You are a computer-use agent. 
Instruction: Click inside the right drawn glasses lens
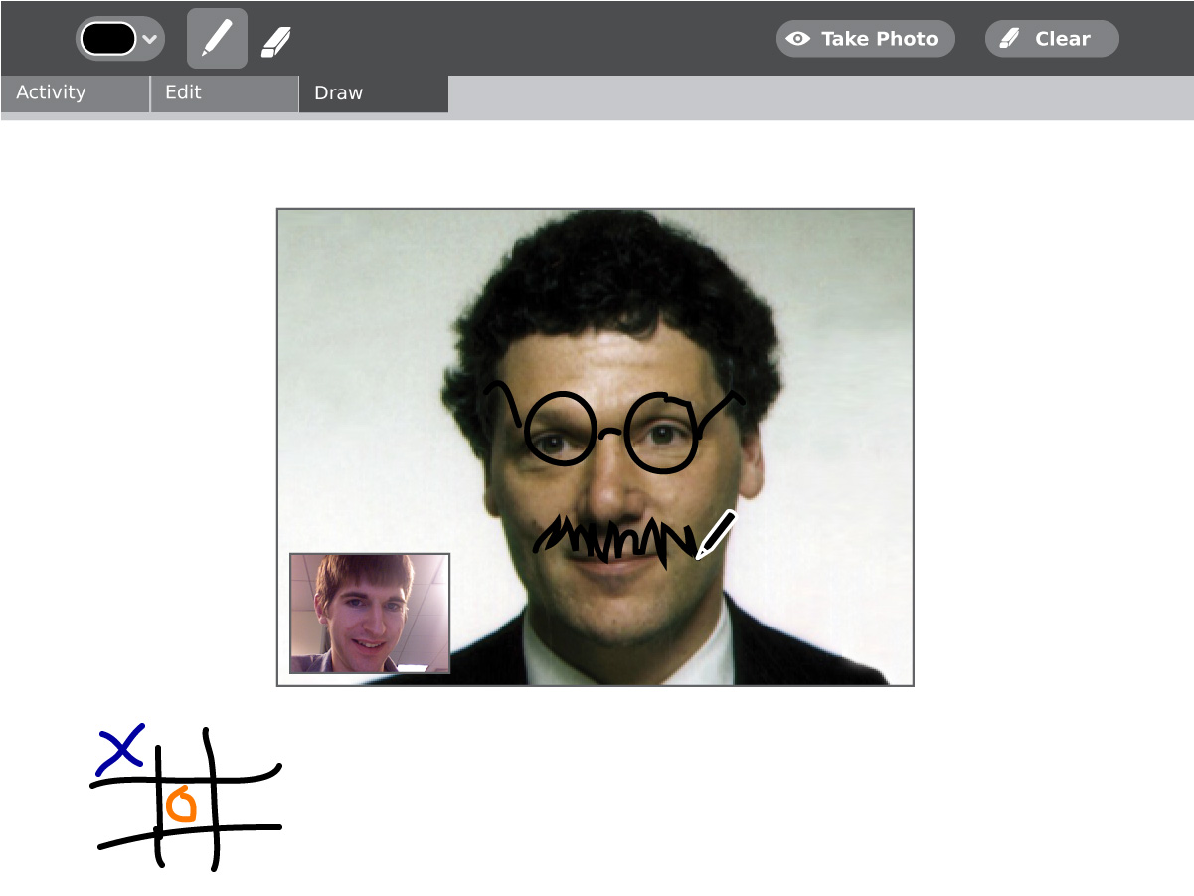[662, 433]
